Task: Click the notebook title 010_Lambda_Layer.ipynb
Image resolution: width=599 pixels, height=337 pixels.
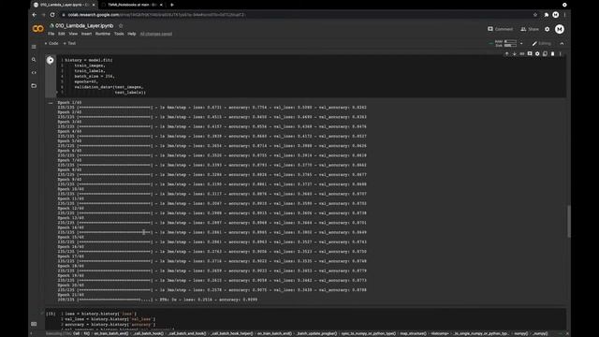Action: click(x=84, y=25)
